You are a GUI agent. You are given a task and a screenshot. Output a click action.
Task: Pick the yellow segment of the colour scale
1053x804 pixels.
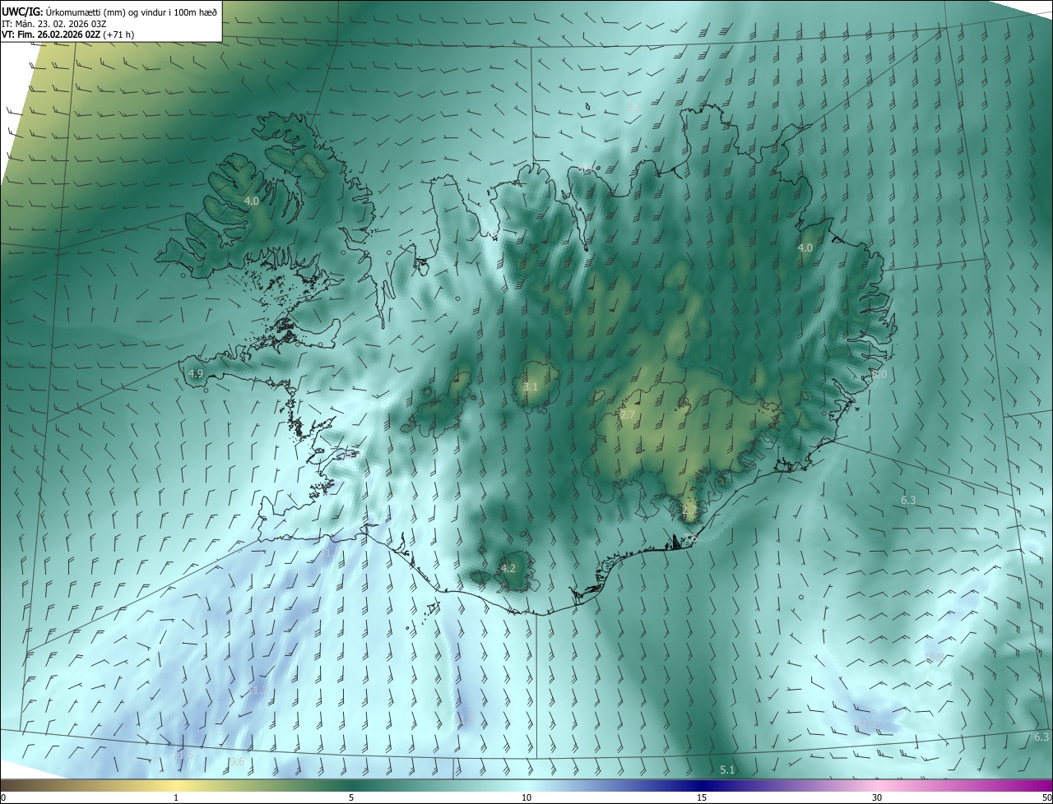[x=177, y=785]
